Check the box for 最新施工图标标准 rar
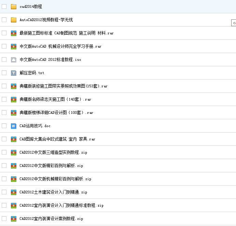236x226 pixels. (x=4, y=33)
